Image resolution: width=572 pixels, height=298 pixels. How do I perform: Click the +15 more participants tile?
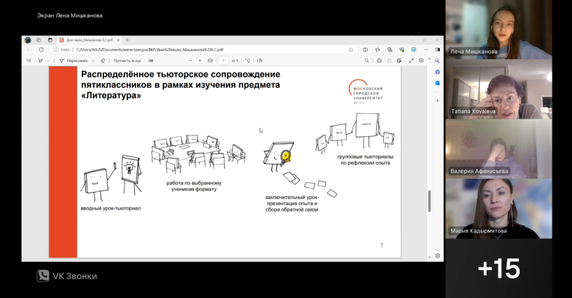pos(498,269)
